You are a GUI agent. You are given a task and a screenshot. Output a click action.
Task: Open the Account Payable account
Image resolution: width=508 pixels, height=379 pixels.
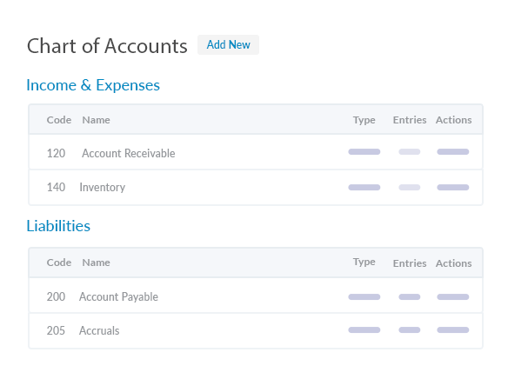point(118,296)
